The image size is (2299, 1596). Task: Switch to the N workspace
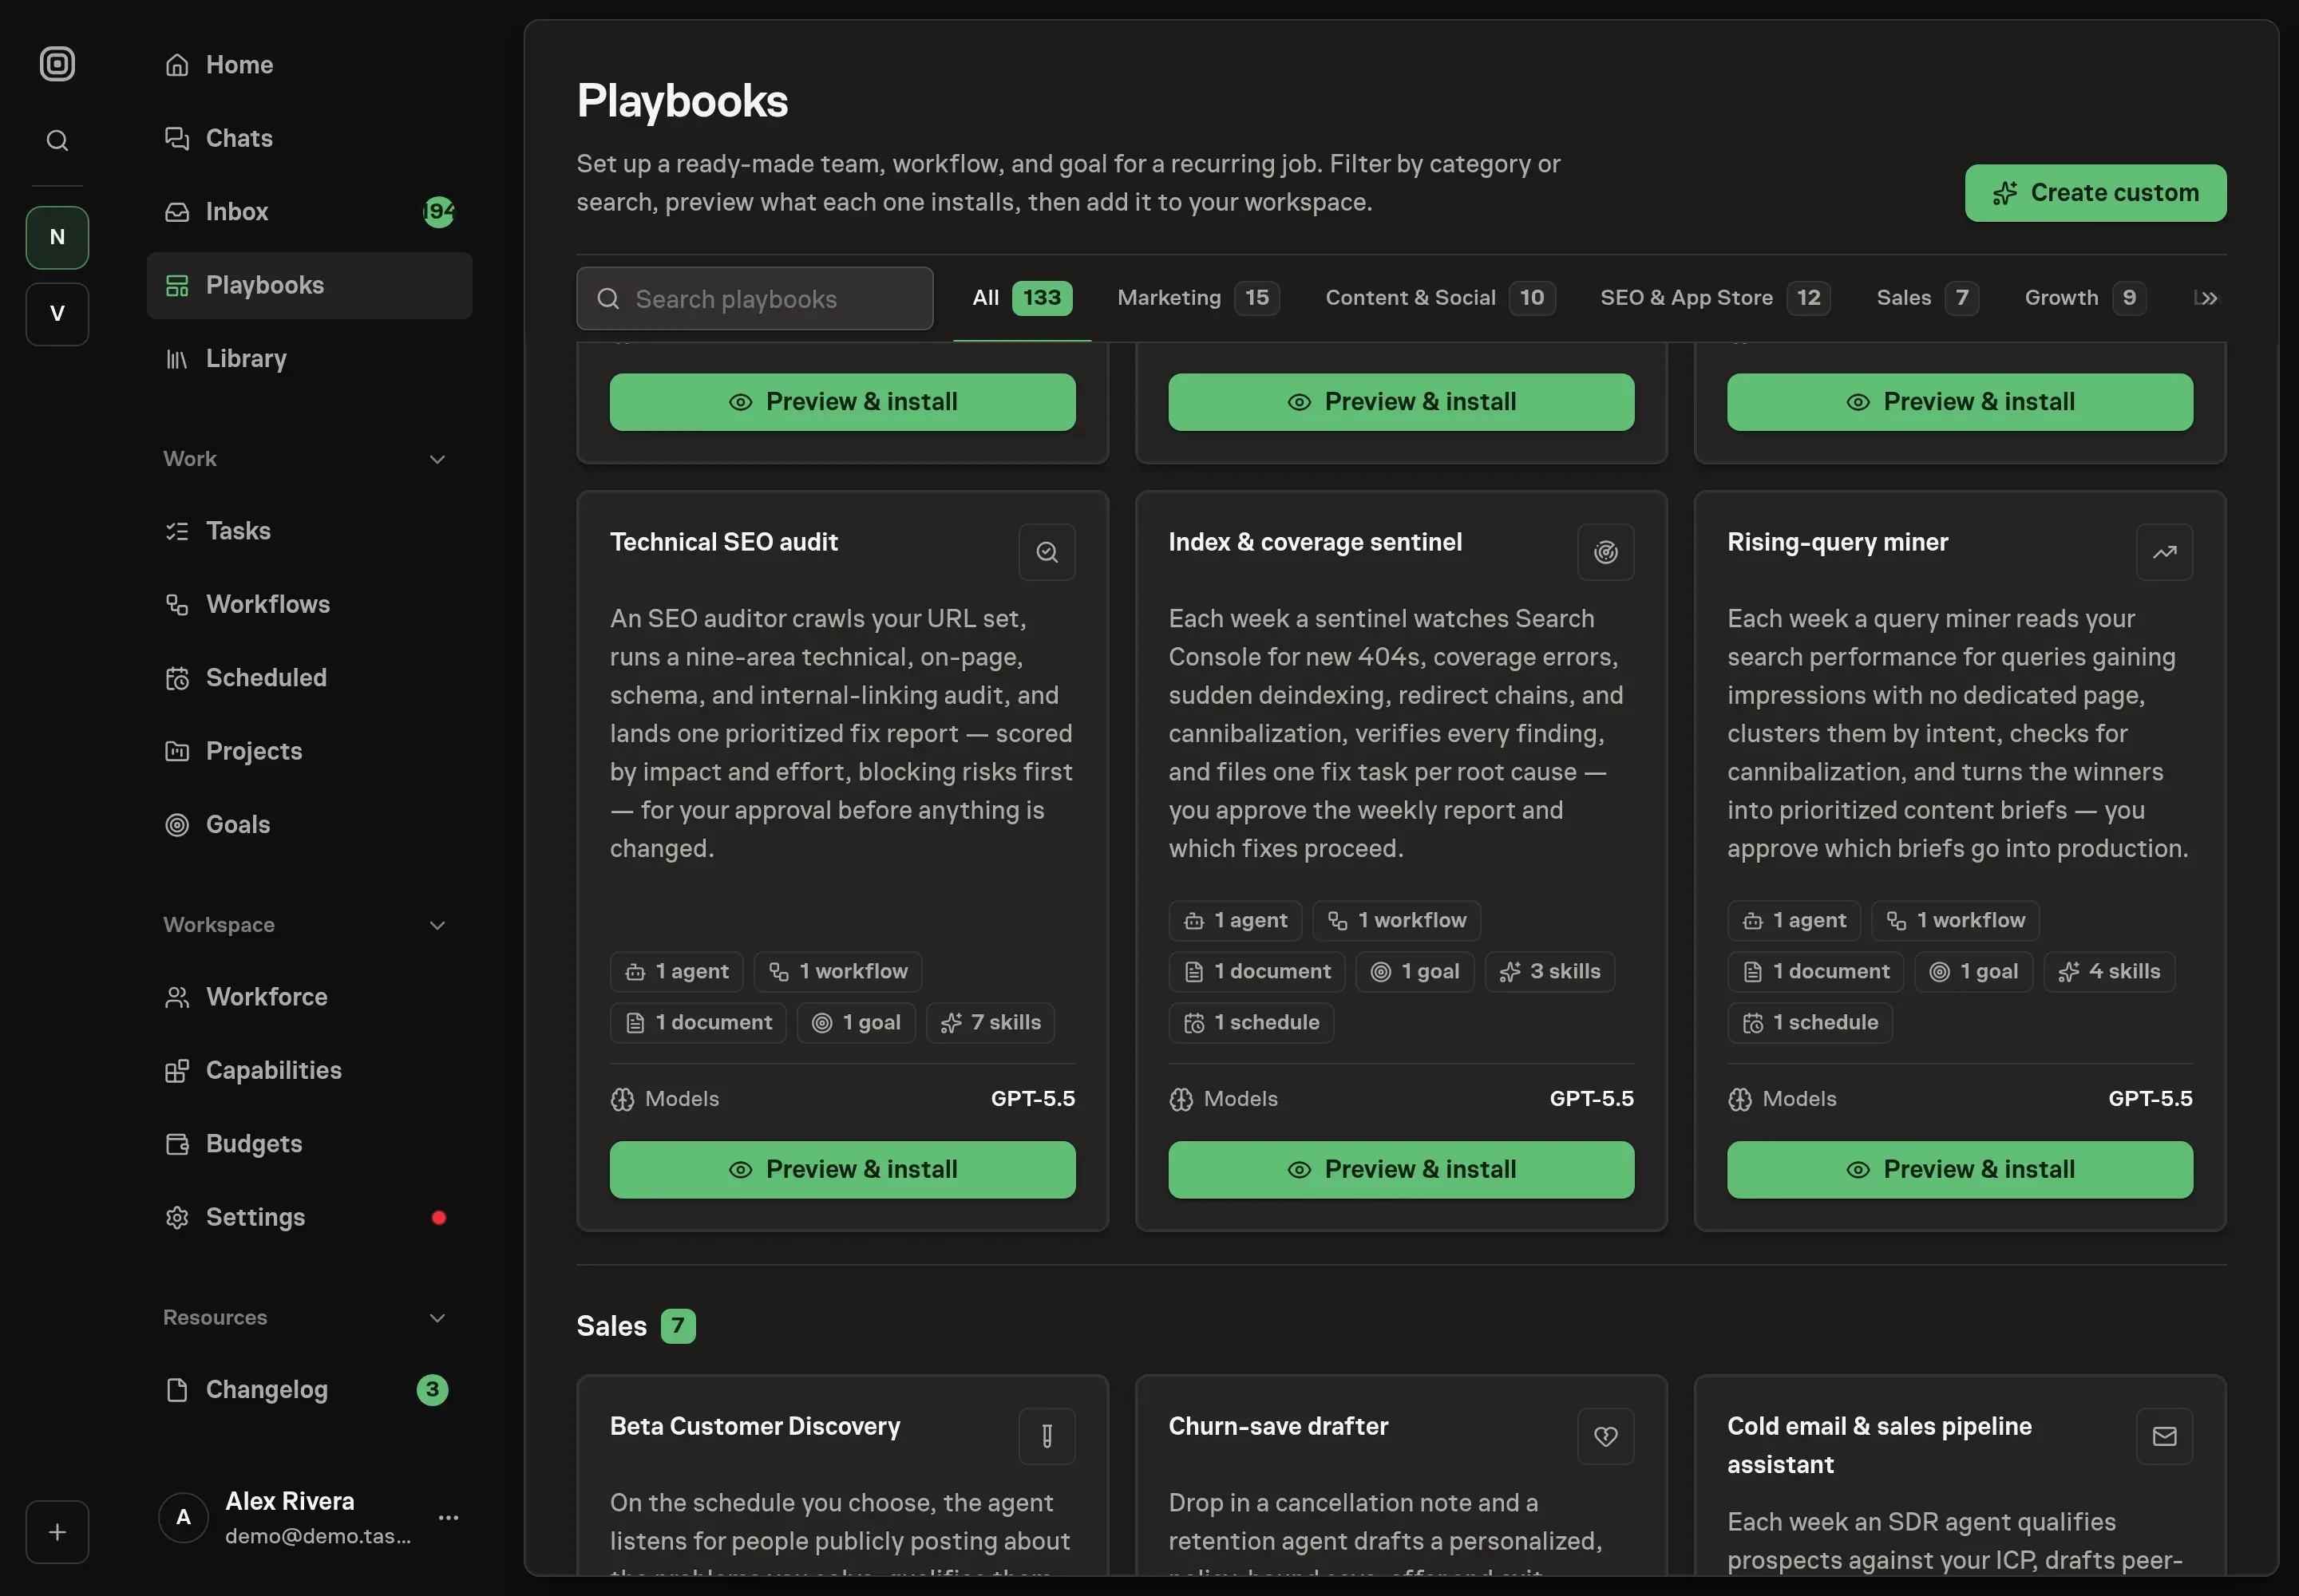(57, 237)
